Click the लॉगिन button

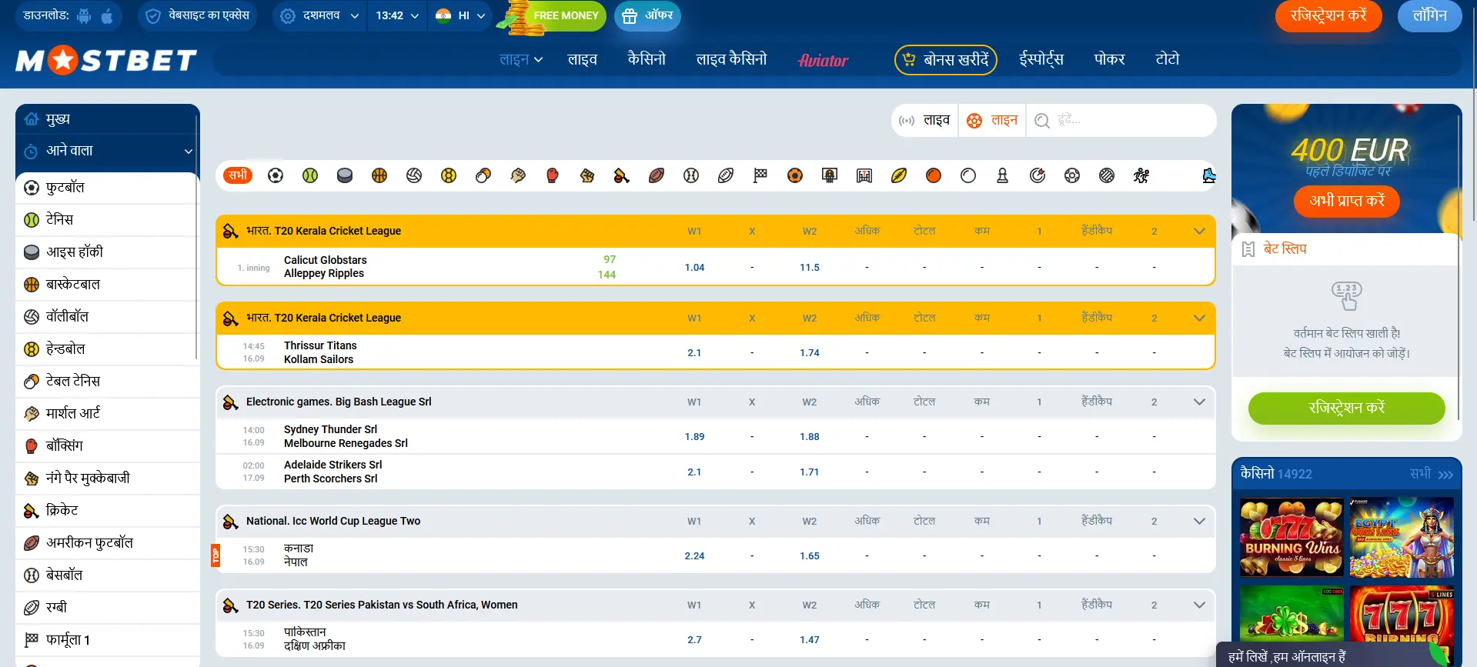click(1429, 15)
